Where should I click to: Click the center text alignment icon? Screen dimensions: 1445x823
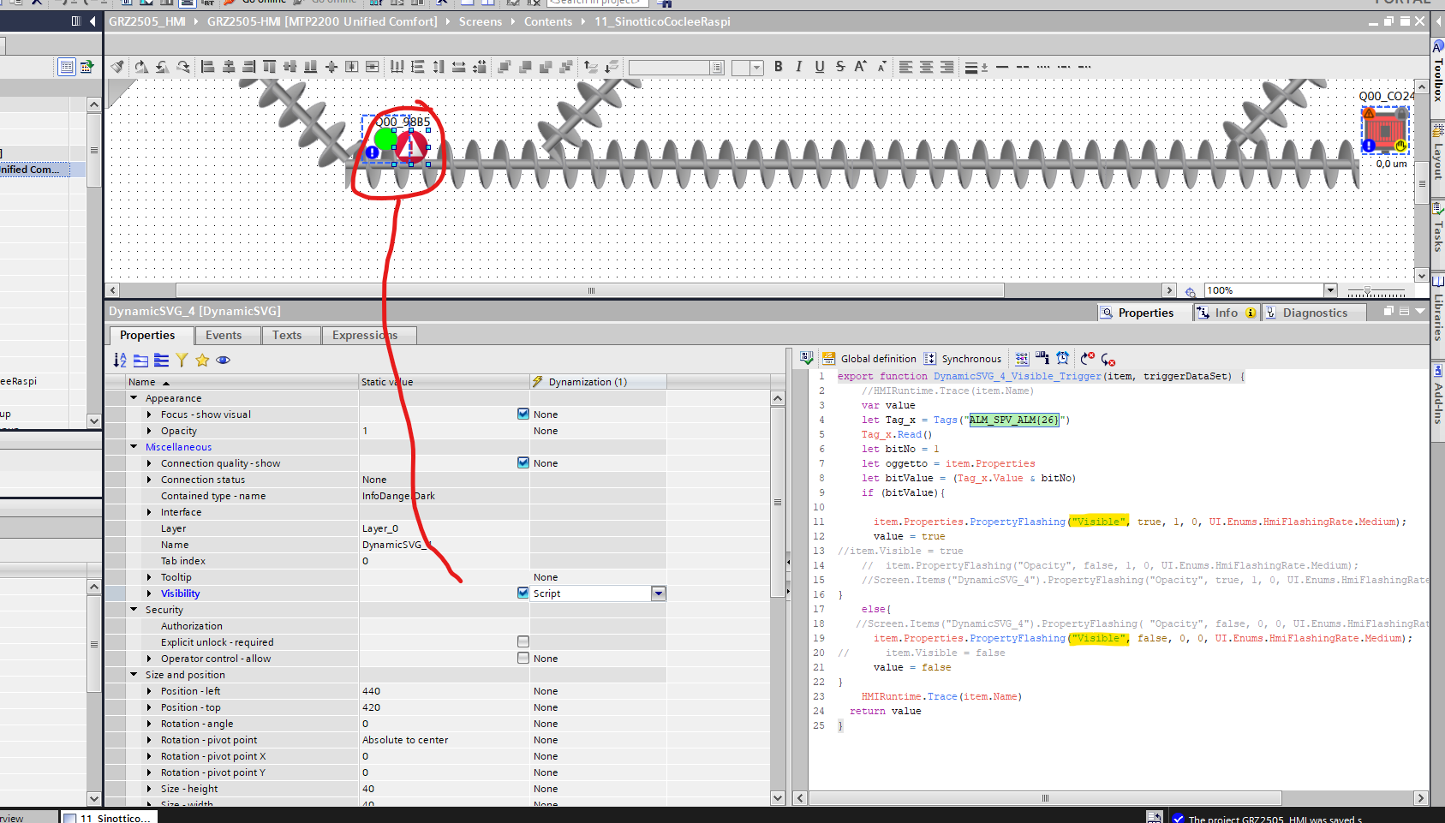tap(926, 67)
